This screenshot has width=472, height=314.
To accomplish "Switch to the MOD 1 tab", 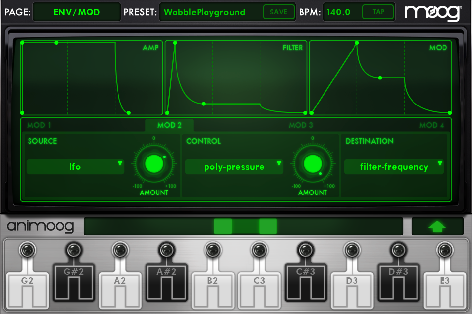I will [x=39, y=125].
